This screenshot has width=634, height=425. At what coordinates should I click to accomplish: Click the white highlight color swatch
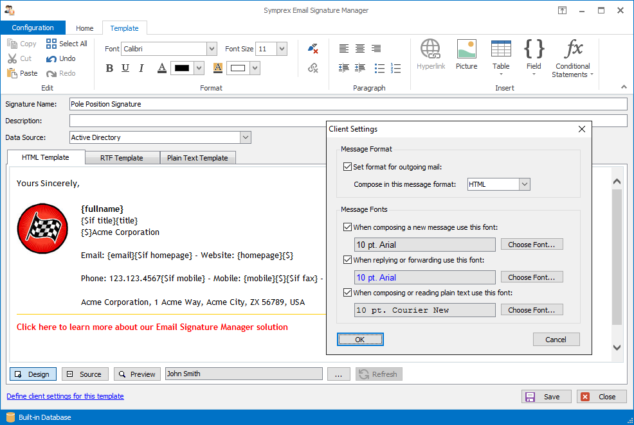click(x=238, y=68)
